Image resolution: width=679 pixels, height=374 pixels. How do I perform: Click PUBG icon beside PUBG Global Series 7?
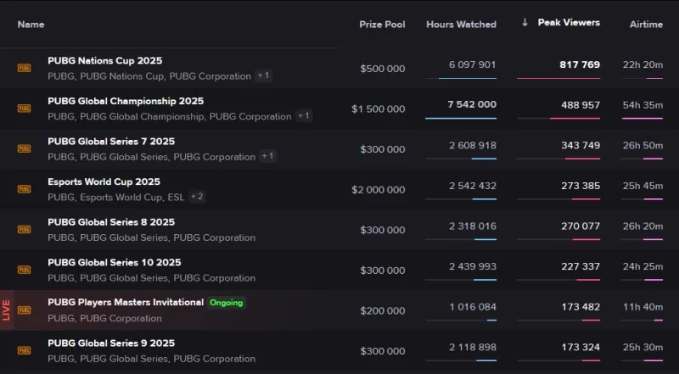click(24, 148)
